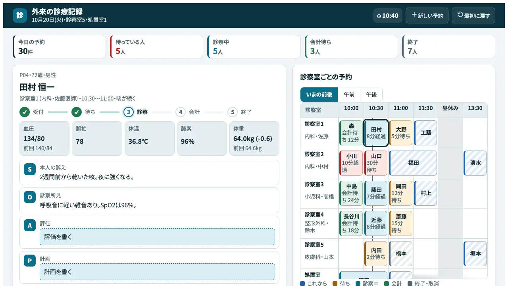Switch to the 午後 tab
508x286 pixels.
coord(371,95)
